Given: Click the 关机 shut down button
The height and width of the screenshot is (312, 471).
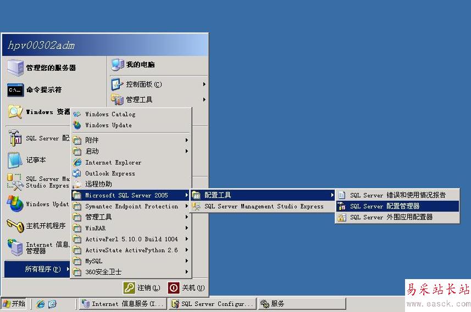Looking at the screenshot, I should [186, 288].
